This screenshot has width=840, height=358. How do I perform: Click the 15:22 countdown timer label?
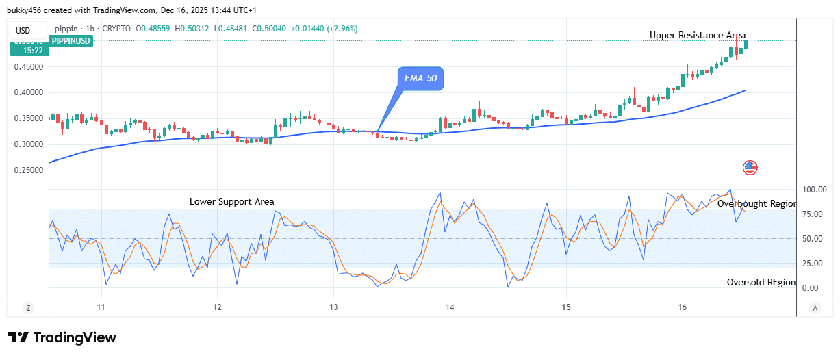[x=28, y=51]
